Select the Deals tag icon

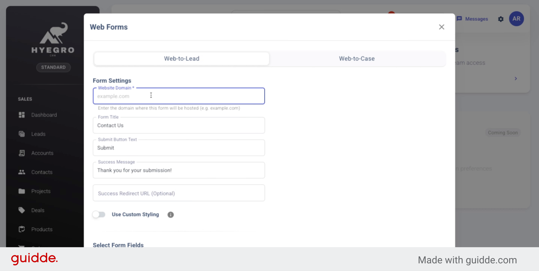point(22,210)
